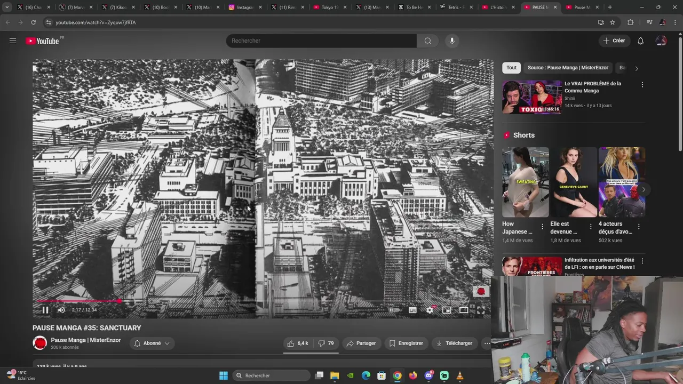This screenshot has height=384, width=683.
Task: Open the Windows Start menu
Action: pos(224,375)
